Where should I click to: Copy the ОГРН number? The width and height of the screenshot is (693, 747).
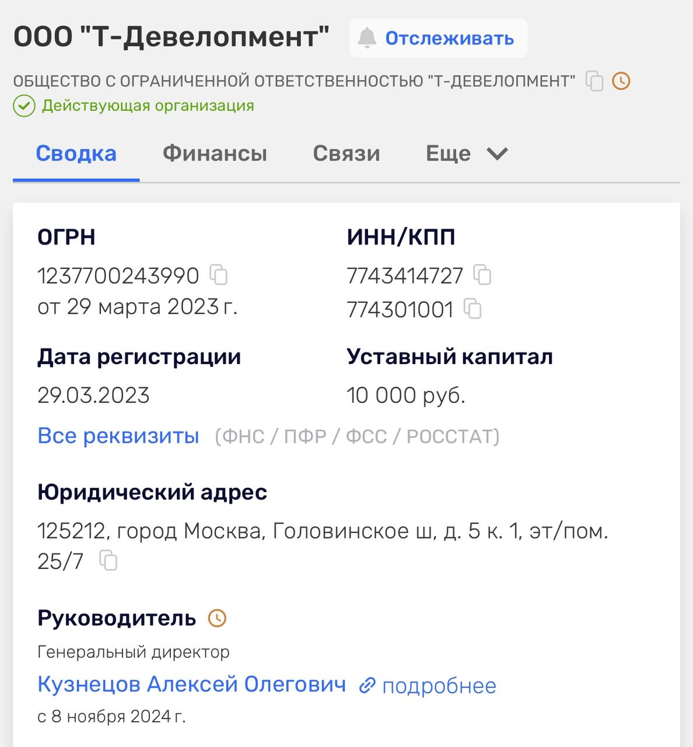219,275
